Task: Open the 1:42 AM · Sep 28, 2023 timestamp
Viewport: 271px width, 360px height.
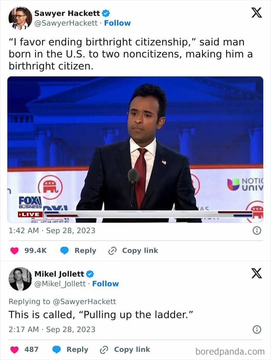Action: pos(52,230)
